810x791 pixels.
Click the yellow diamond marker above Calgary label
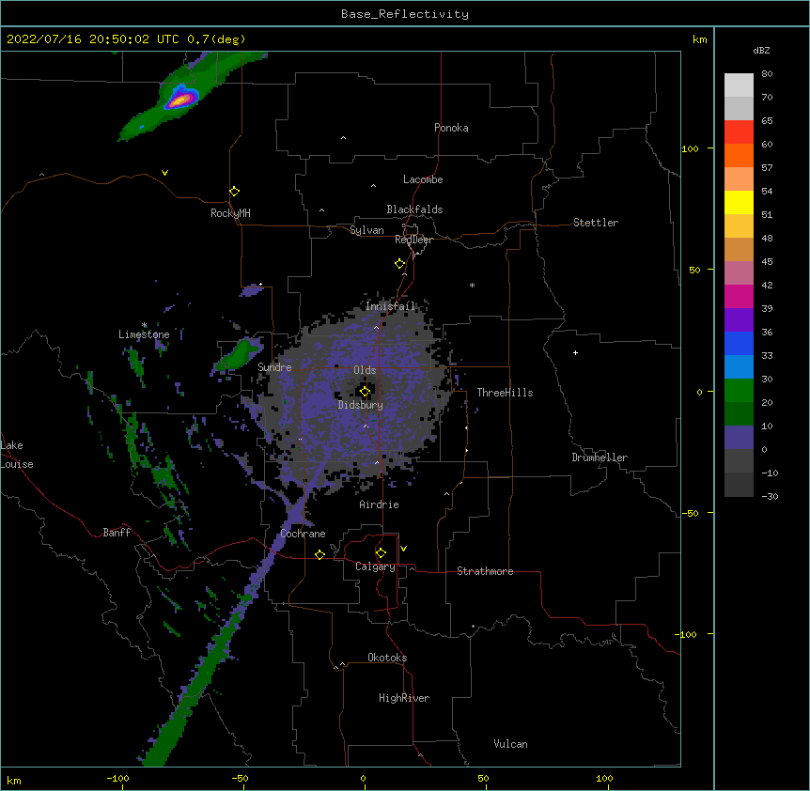click(x=381, y=553)
